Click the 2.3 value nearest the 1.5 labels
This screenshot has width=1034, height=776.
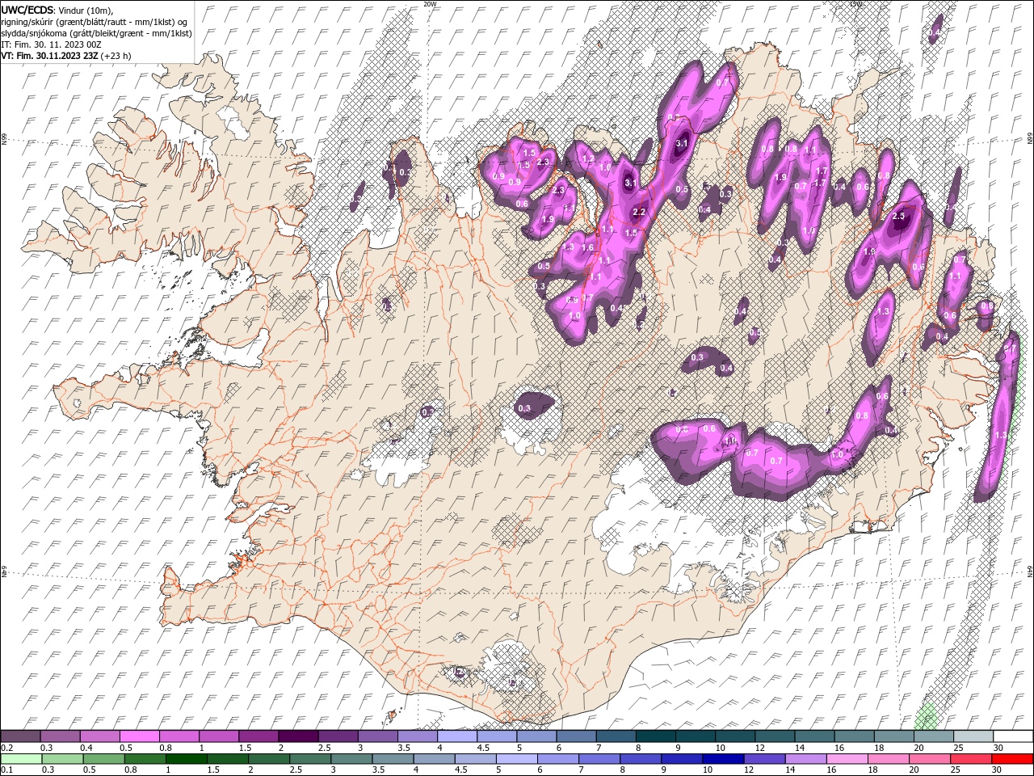[x=544, y=162]
